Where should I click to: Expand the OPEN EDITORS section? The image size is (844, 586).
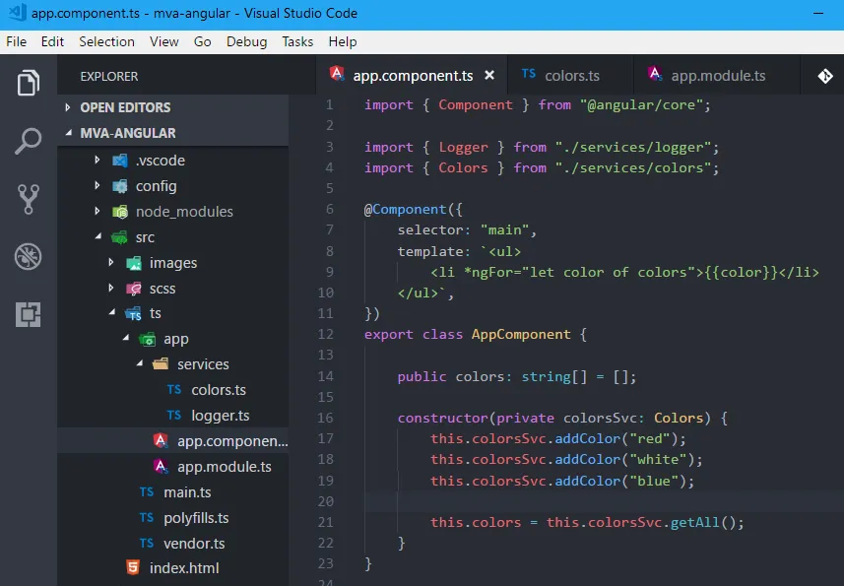(x=68, y=107)
